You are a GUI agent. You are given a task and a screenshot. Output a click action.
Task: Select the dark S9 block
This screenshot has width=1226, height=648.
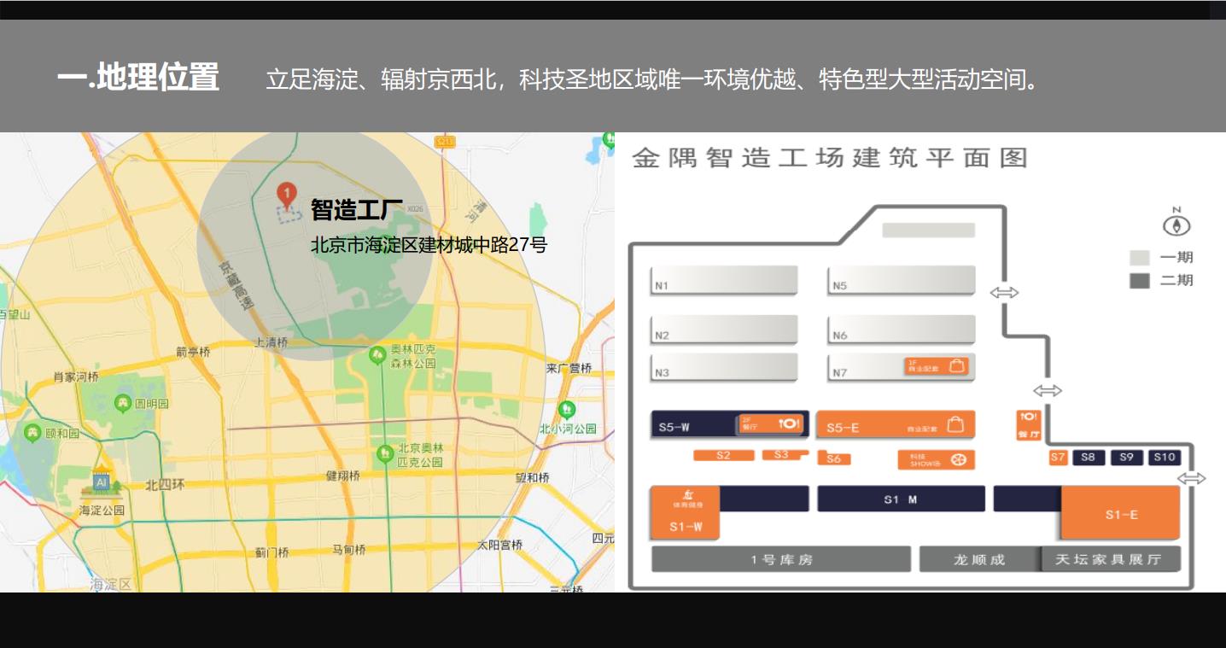click(x=1126, y=458)
